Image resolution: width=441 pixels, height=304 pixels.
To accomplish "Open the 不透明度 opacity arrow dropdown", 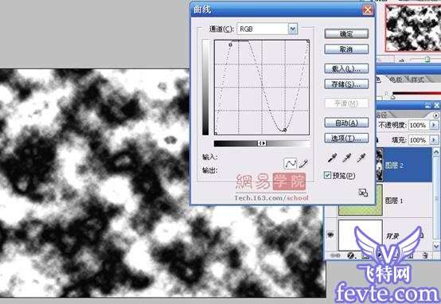I will (x=434, y=125).
